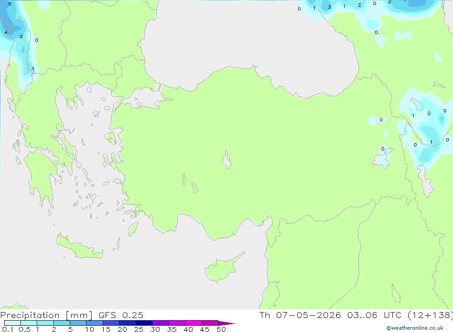Screen dimensions: 453x332
Task: Click precipitation value '3' on the map
Action: [329, 7]
